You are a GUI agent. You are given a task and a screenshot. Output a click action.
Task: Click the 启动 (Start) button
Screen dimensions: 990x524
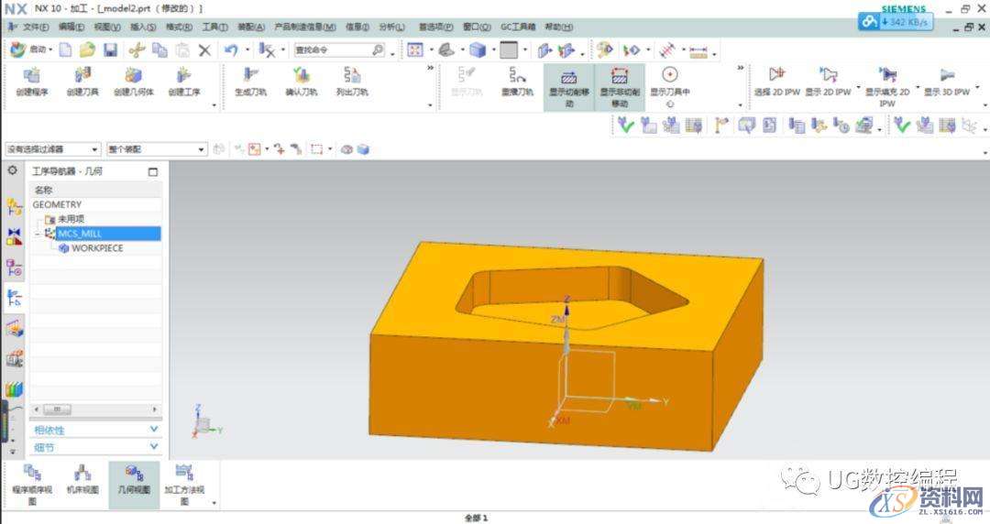(x=32, y=49)
